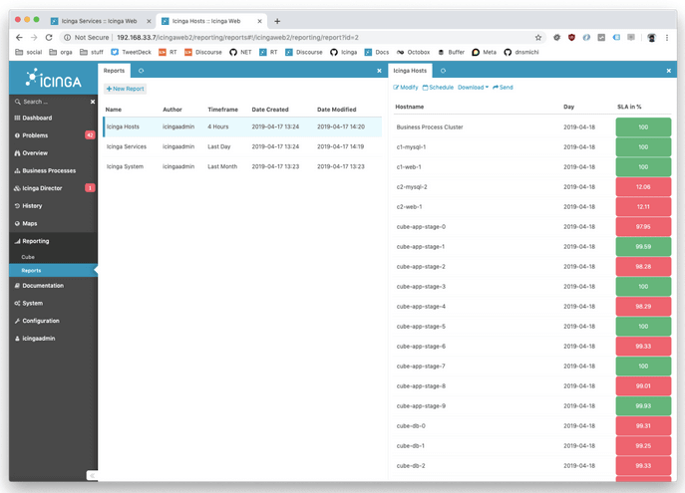Open the Meta bookmark
This screenshot has width=685, height=493.
(484, 52)
